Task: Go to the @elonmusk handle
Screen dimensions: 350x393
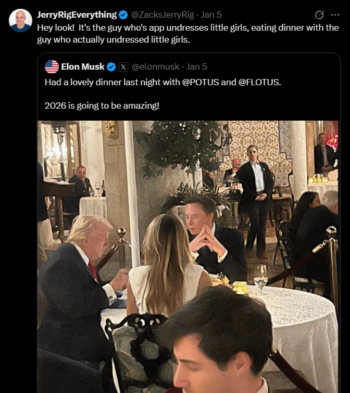Action: [155, 67]
